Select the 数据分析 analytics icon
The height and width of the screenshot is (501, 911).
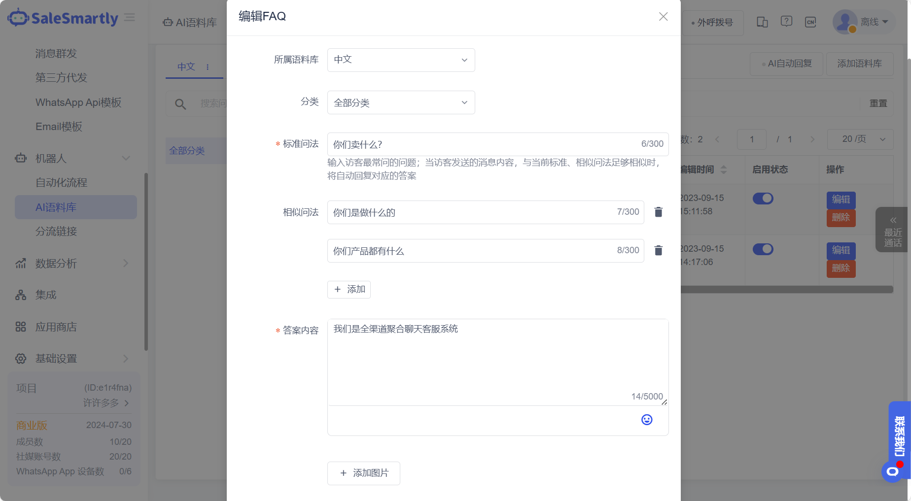[20, 264]
